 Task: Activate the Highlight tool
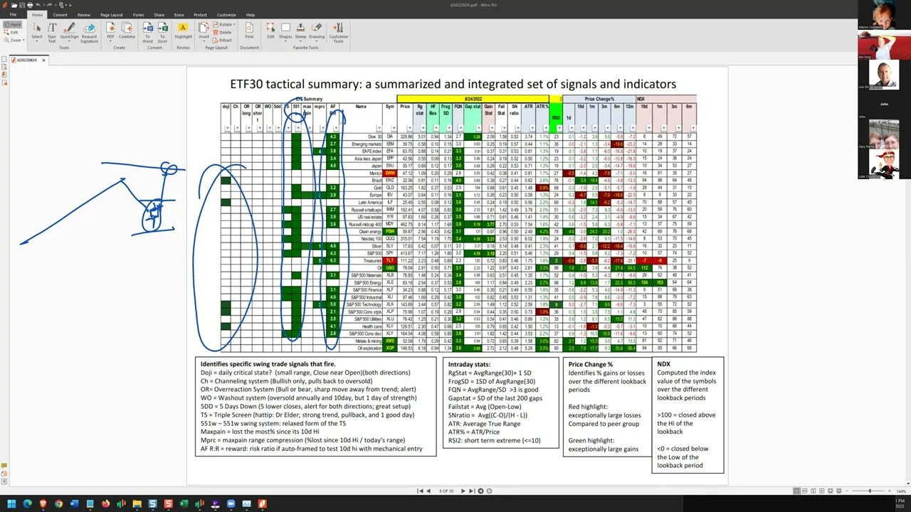183,31
